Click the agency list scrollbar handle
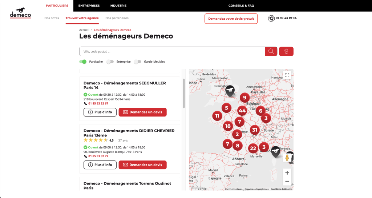The width and height of the screenshot is (372, 198). point(183,94)
